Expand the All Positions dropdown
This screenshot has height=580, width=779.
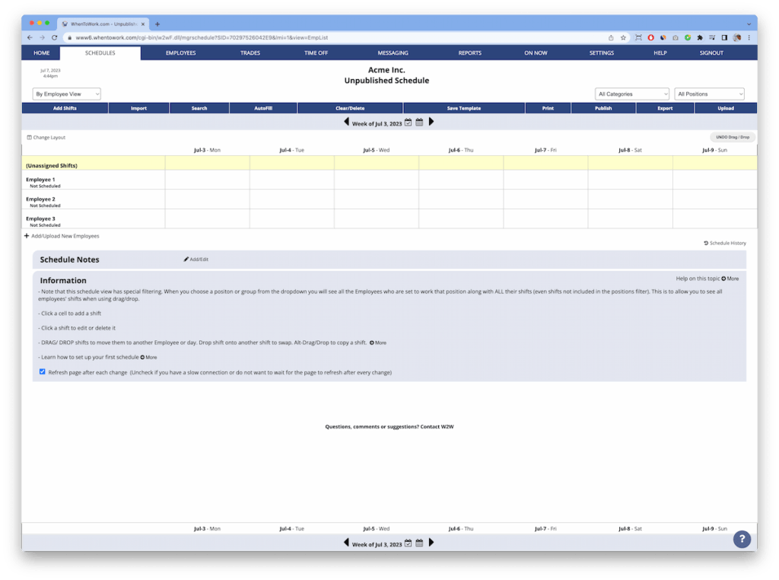click(709, 94)
